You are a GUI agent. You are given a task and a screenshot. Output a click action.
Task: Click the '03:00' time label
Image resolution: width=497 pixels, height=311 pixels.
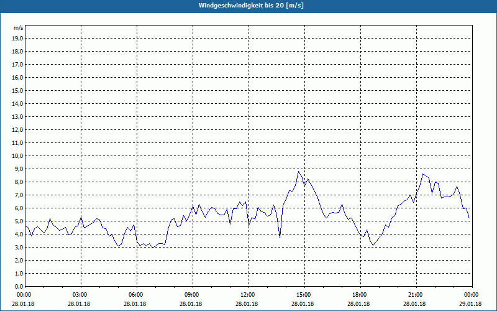(x=81, y=295)
